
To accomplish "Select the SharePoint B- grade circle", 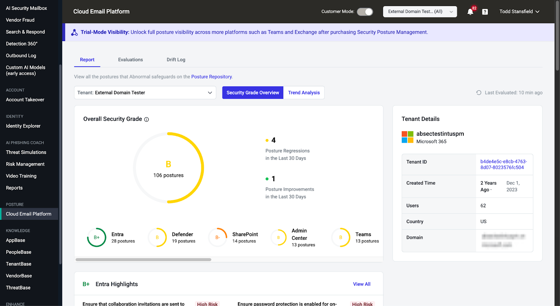I will [x=218, y=237].
